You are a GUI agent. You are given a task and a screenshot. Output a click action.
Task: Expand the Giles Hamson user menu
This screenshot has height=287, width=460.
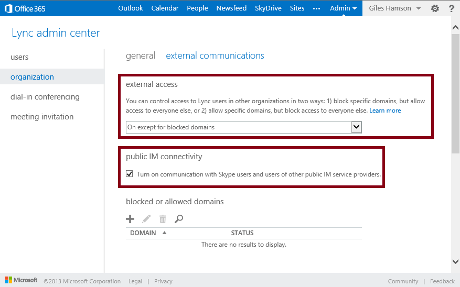(394, 8)
